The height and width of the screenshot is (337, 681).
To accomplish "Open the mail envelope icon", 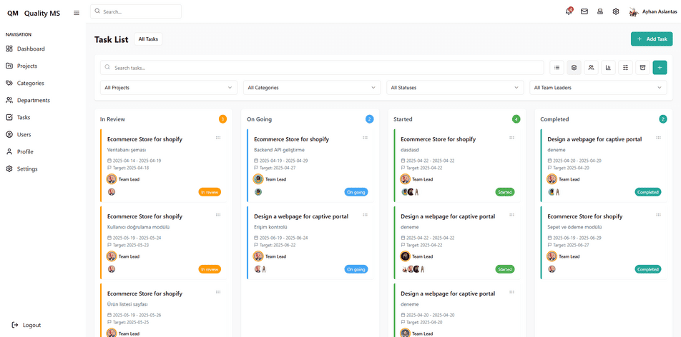I will click(584, 11).
